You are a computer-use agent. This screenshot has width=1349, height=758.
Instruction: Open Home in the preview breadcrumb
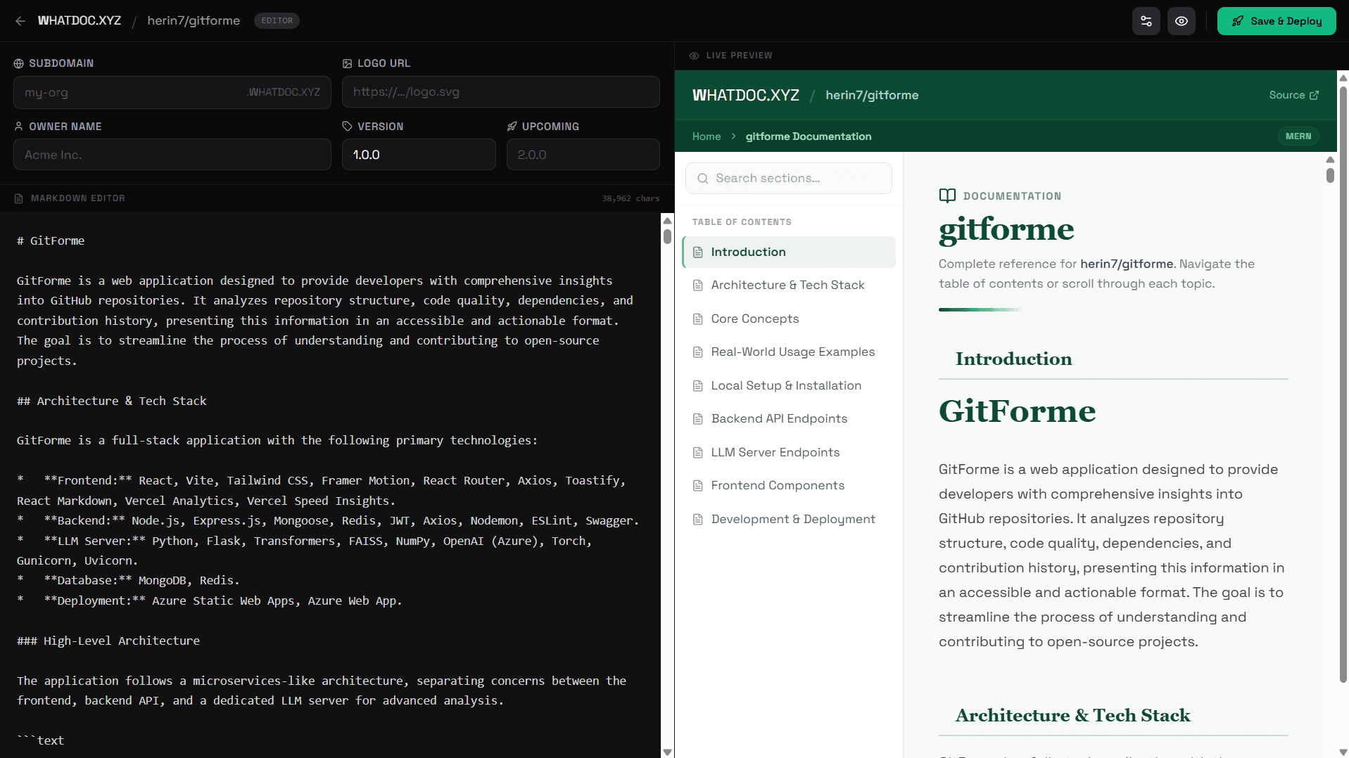click(707, 136)
